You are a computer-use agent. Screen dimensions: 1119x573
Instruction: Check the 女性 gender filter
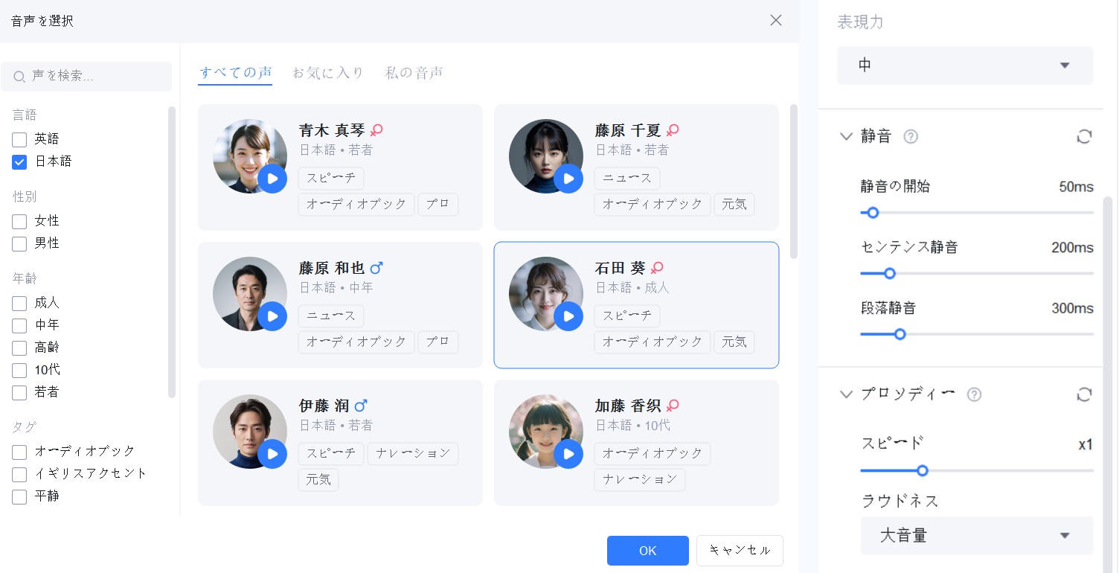(20, 221)
